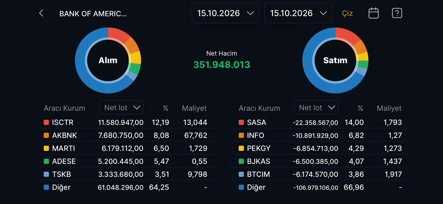
Task: Click net lot value 5.200.445,00
Action: pos(121,161)
